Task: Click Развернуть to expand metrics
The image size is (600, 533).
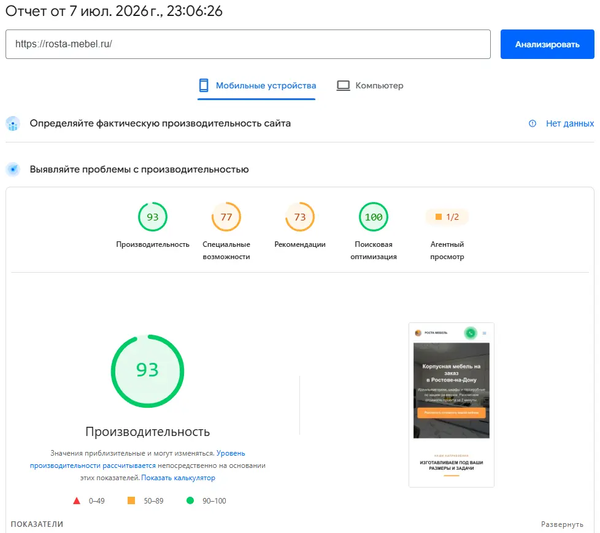Action: [562, 524]
